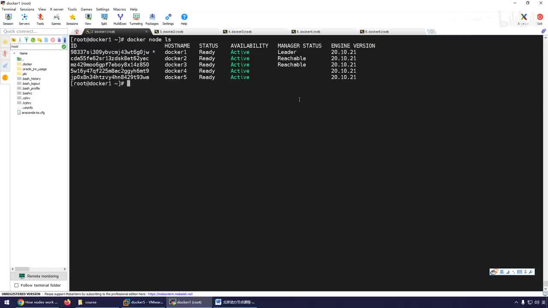The height and width of the screenshot is (308, 548).
Task: Open the Macros menu
Action: [119, 9]
